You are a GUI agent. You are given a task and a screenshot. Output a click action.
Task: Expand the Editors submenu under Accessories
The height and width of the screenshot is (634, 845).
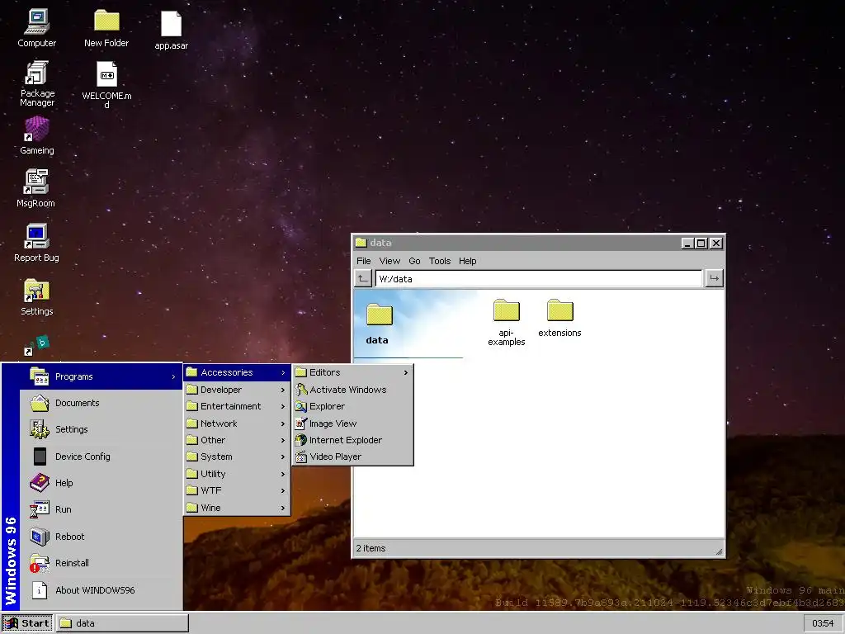coord(353,372)
